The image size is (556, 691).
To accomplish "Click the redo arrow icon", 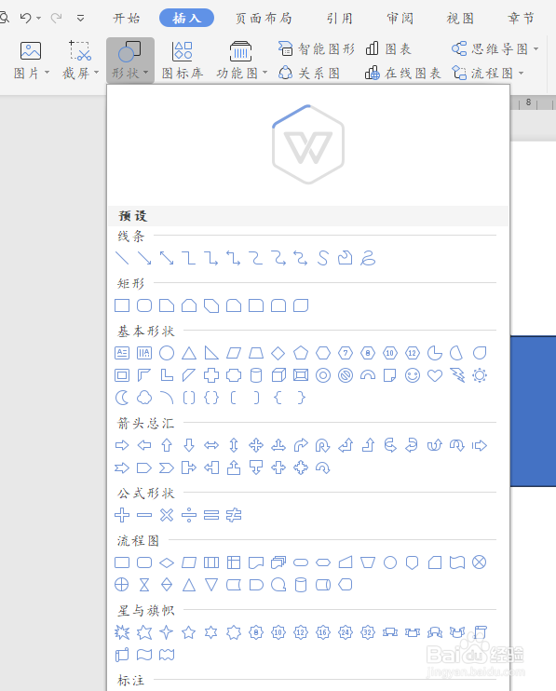I will click(56, 18).
